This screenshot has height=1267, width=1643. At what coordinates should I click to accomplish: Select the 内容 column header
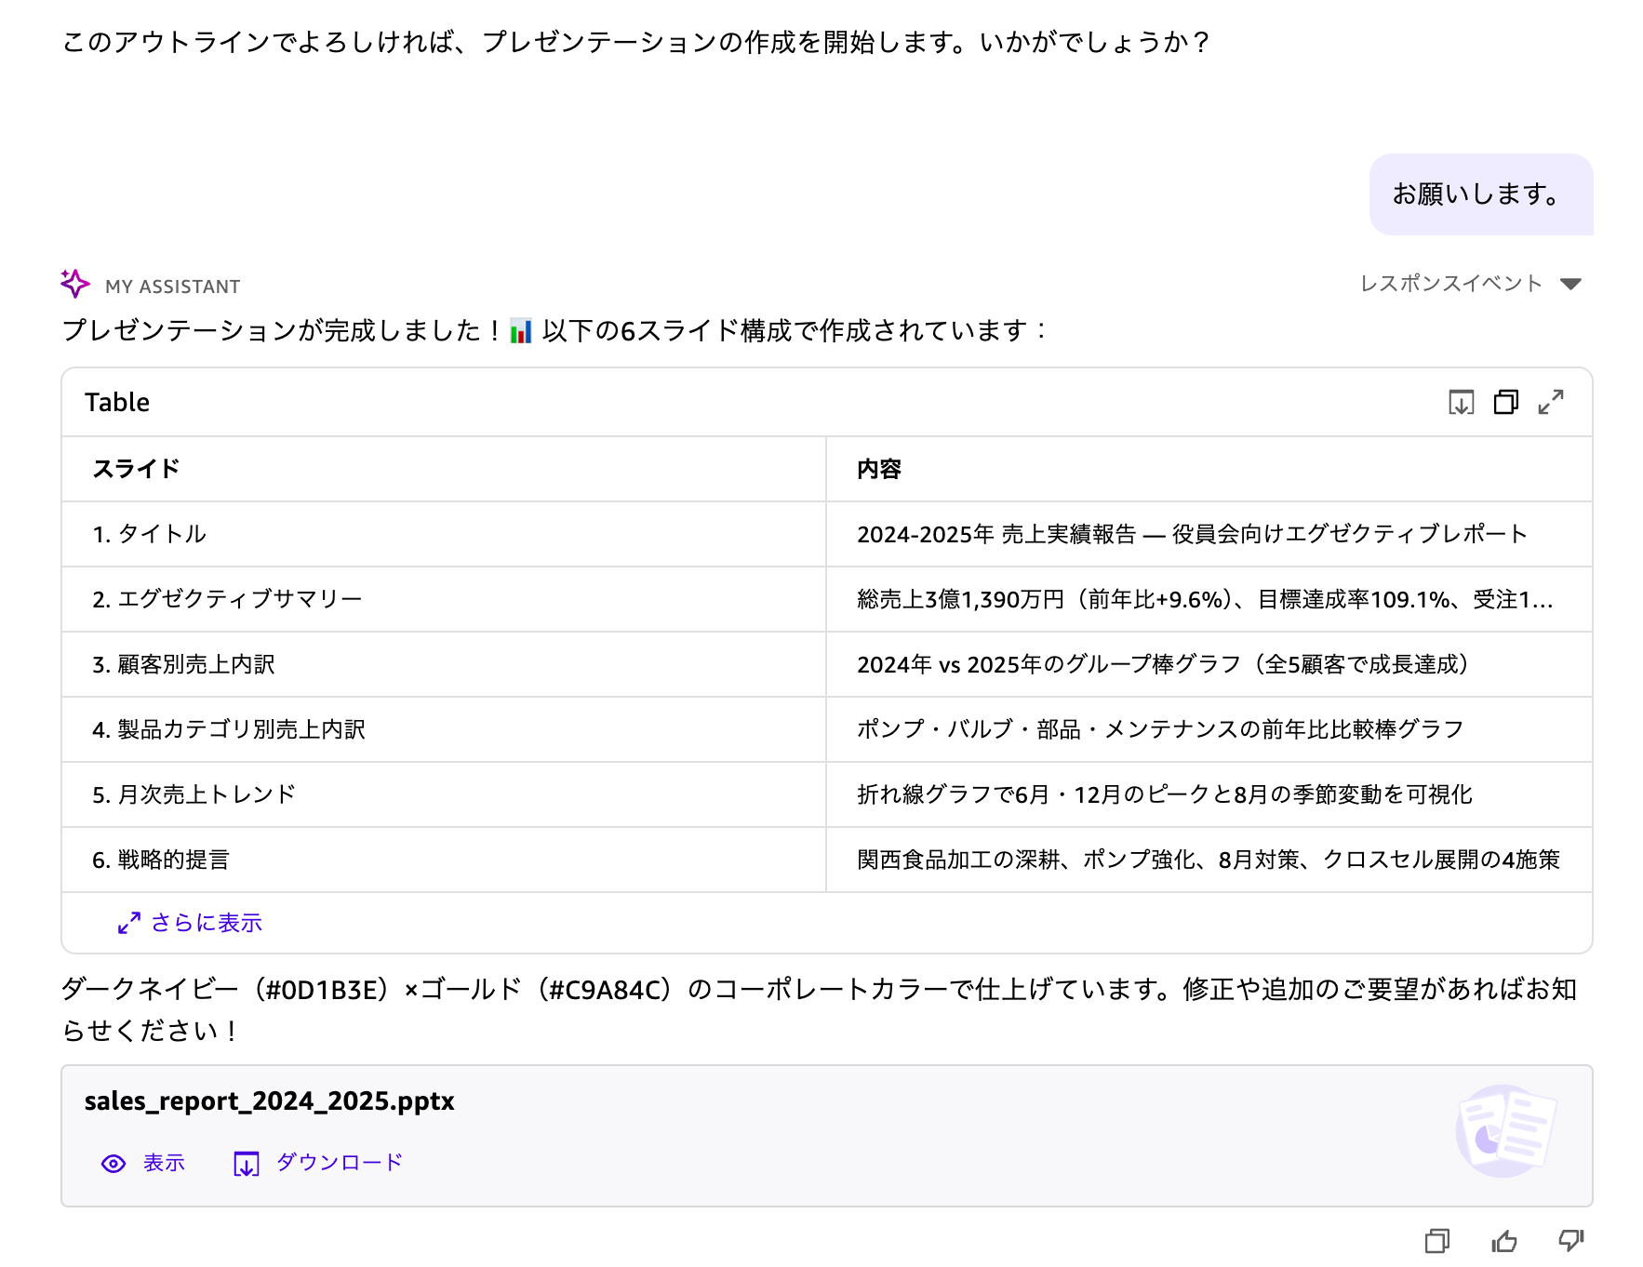pos(879,469)
